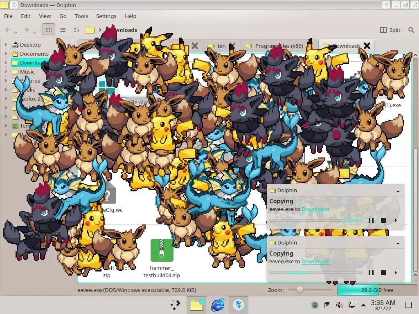Open the Edit menu
The image size is (419, 314).
(x=26, y=16)
